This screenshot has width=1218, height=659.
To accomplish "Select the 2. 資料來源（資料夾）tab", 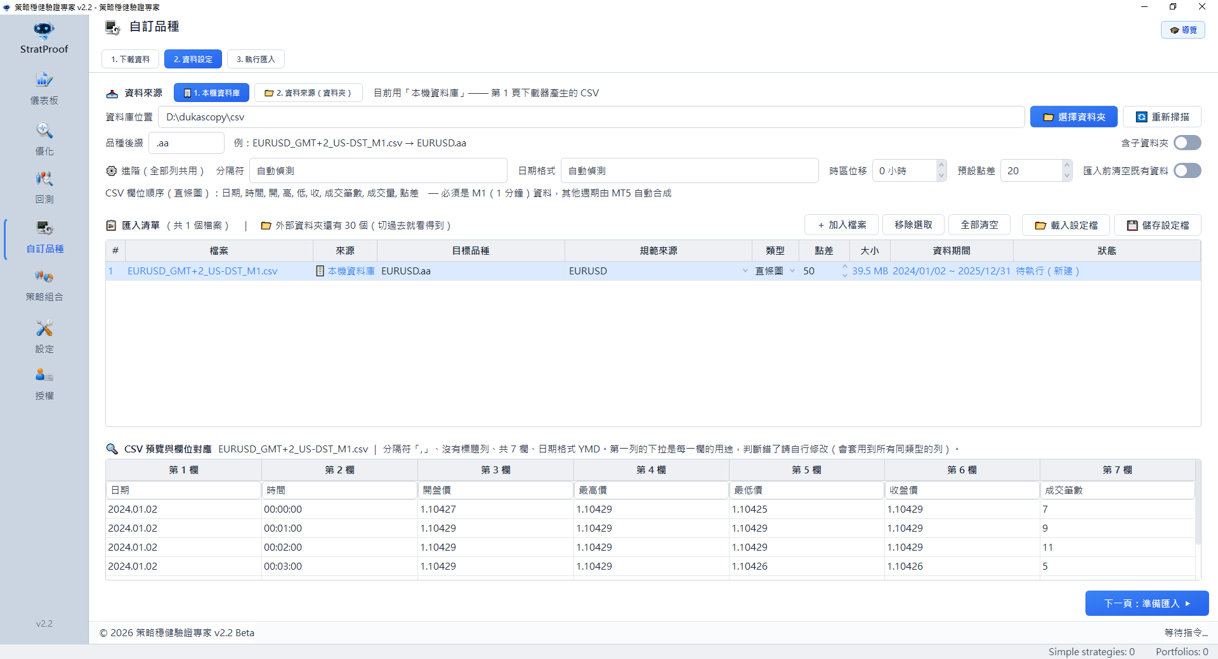I will [x=308, y=93].
